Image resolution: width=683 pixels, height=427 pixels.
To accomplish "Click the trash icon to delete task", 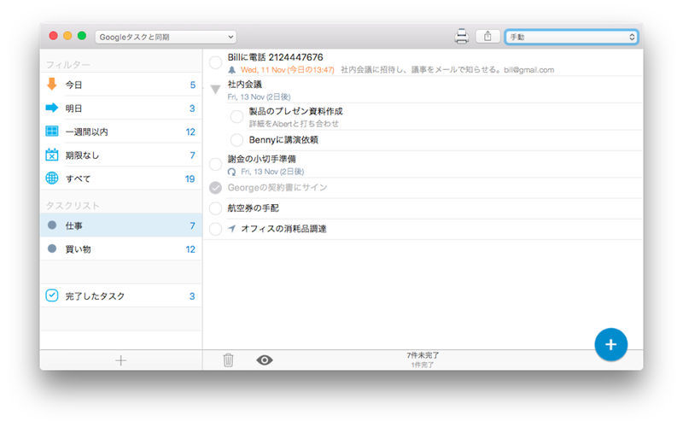I will coord(228,360).
